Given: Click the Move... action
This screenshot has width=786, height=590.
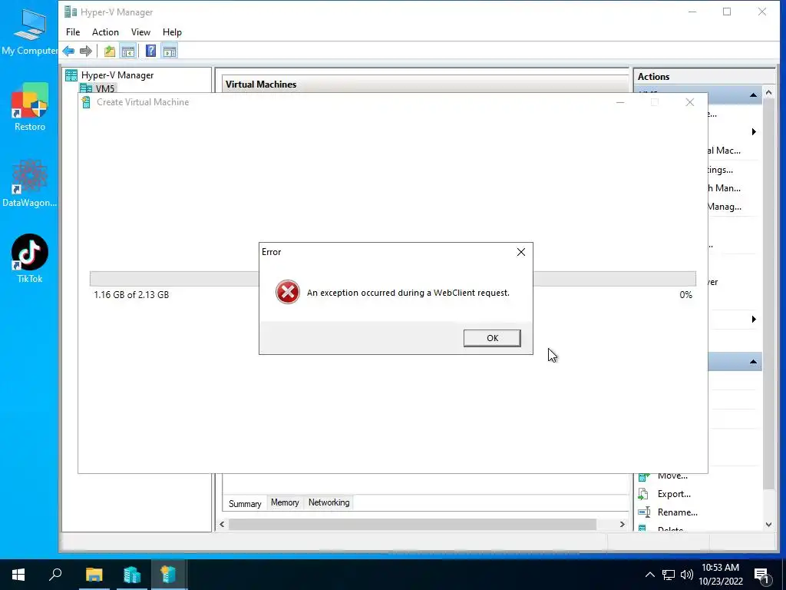Looking at the screenshot, I should [672, 476].
